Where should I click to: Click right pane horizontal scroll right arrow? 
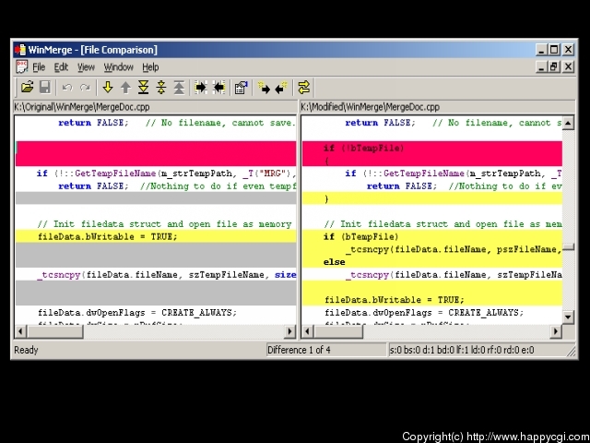(x=556, y=331)
